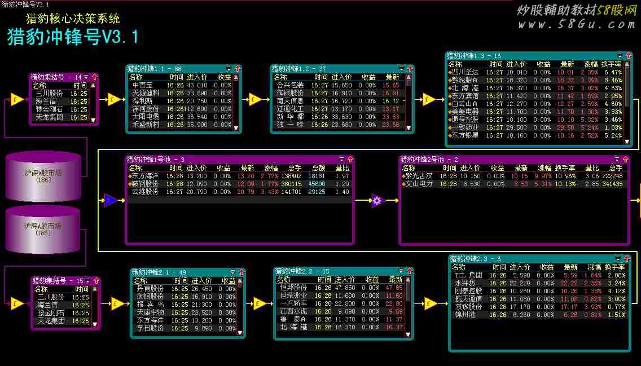
Task: Sort 猎豹冲锋1.2 by the 最新 column header
Action: (x=393, y=77)
